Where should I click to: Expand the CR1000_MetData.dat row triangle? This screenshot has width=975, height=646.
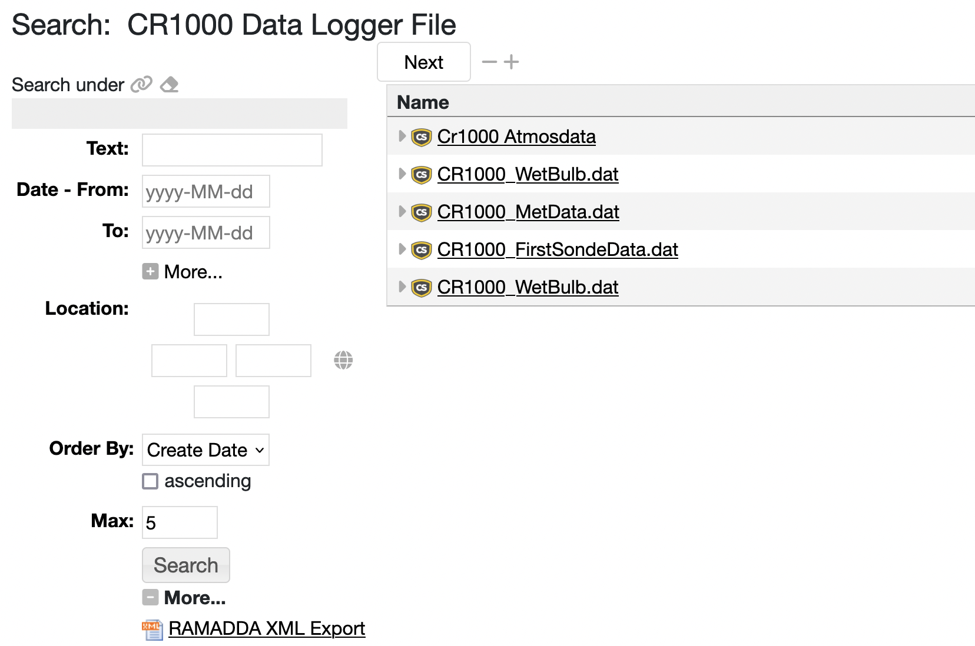click(x=402, y=212)
